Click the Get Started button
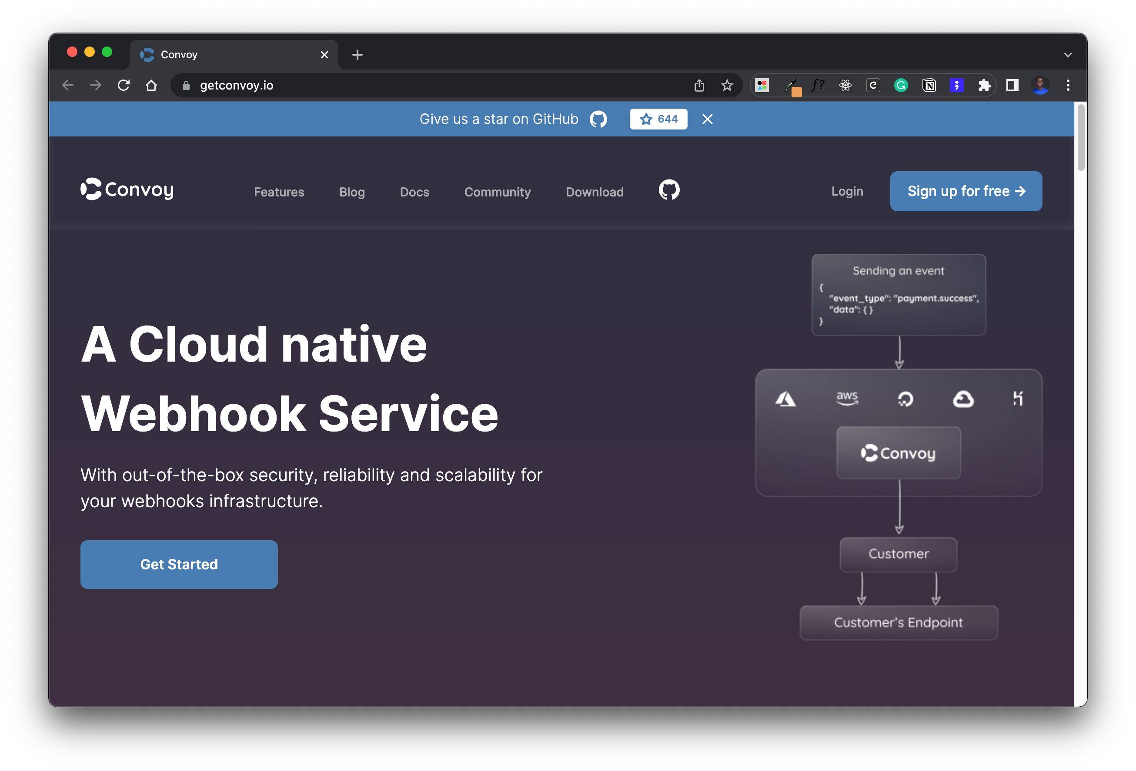This screenshot has width=1136, height=771. coord(179,564)
